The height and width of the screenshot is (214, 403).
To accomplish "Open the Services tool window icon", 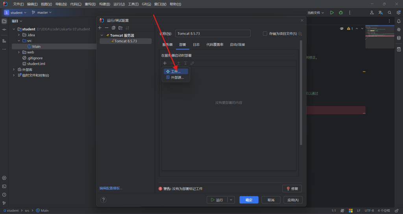I will pos(4,178).
